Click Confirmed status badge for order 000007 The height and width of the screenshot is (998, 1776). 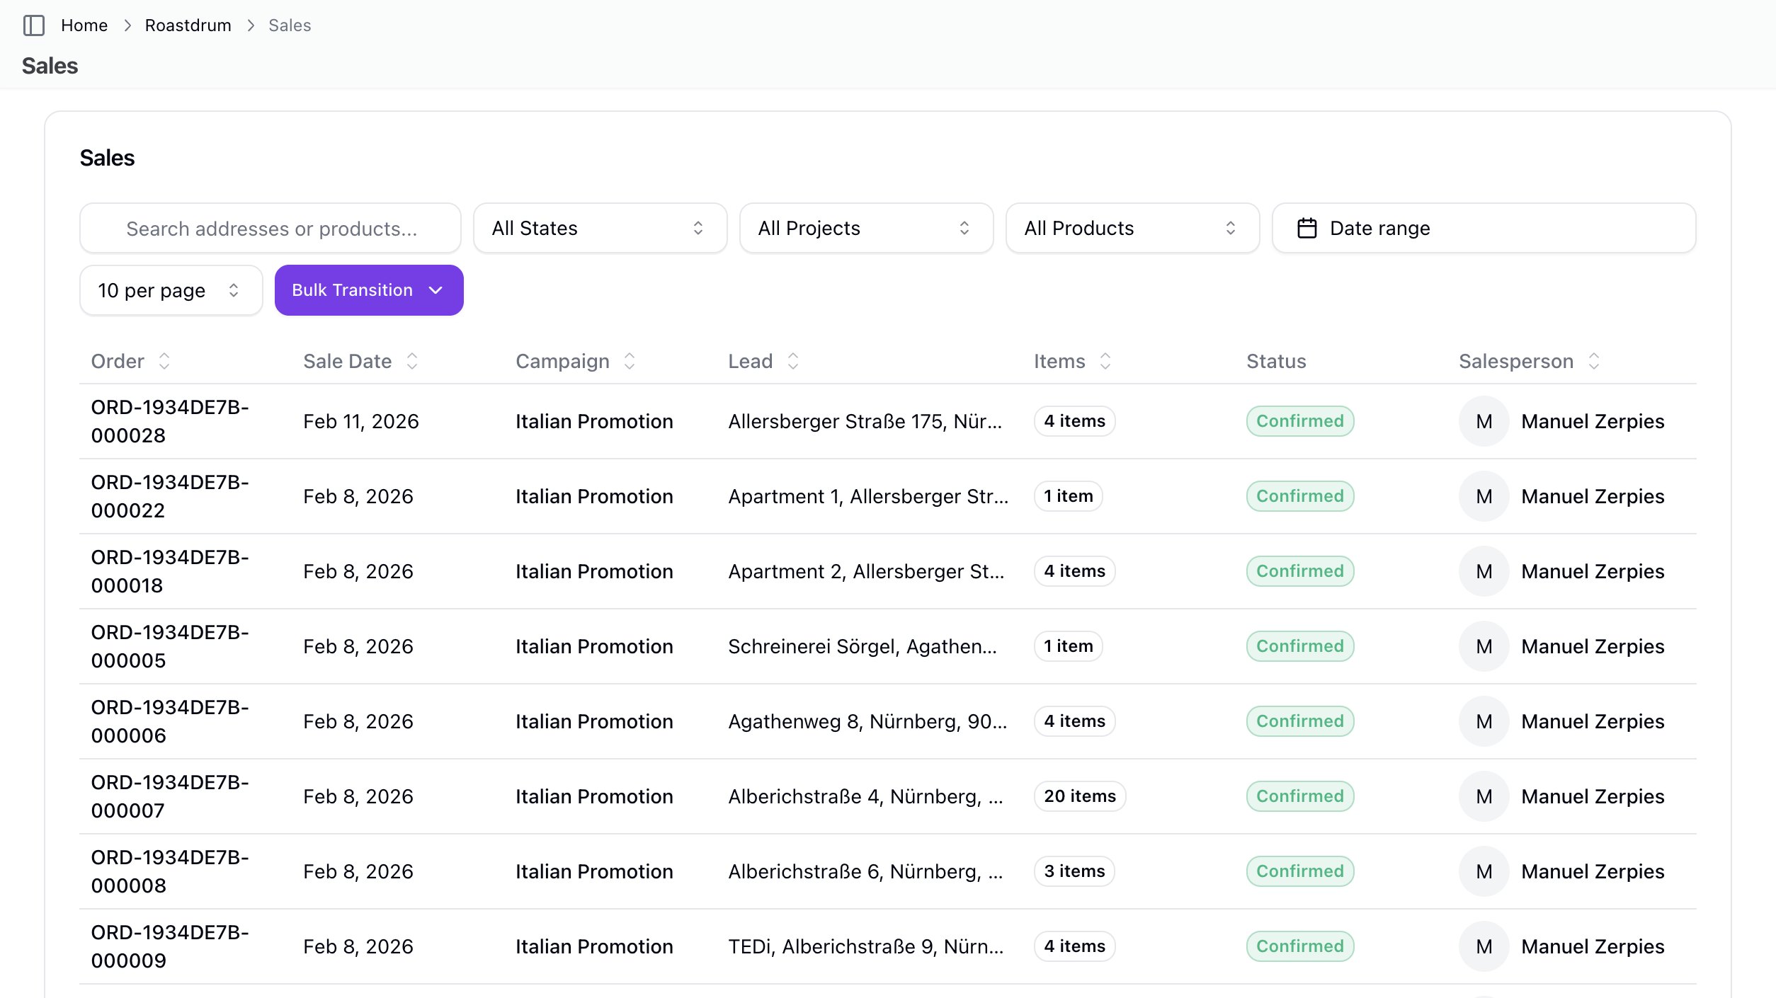click(1299, 796)
